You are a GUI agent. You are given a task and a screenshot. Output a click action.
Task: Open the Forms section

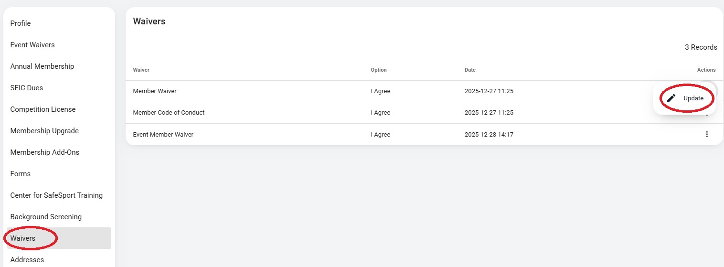(x=21, y=174)
